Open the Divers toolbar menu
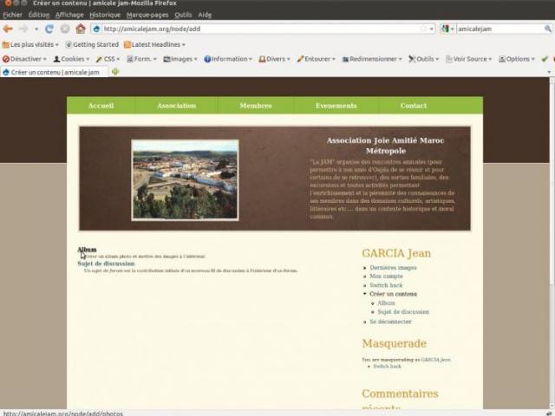This screenshot has height=416, width=555. [x=274, y=59]
